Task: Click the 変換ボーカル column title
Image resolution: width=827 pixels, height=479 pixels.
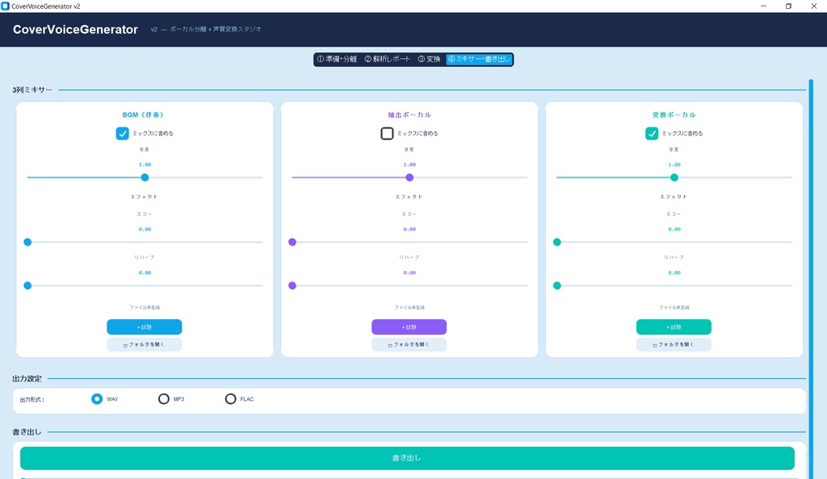Action: [x=674, y=115]
